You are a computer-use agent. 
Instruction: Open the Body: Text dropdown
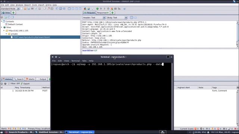[x=117, y=17]
